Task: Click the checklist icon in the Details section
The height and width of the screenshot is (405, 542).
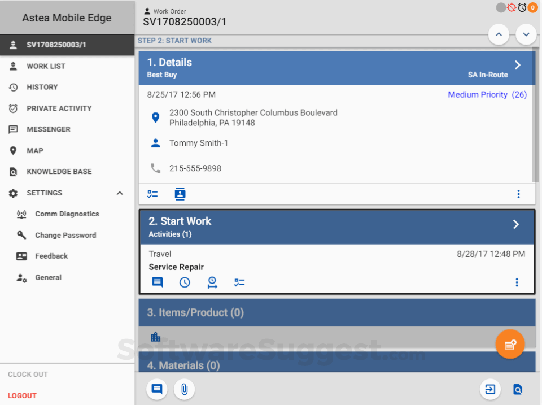Action: tap(152, 194)
